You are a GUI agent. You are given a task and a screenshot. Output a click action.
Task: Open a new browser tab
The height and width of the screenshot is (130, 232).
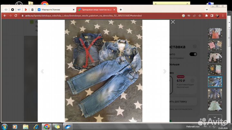pyautogui.click(x=121, y=10)
